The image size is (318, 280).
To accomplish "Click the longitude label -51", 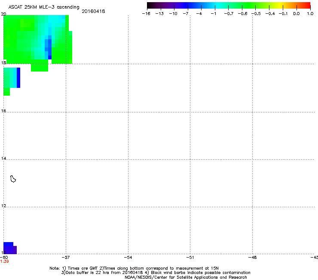I will (190, 258).
